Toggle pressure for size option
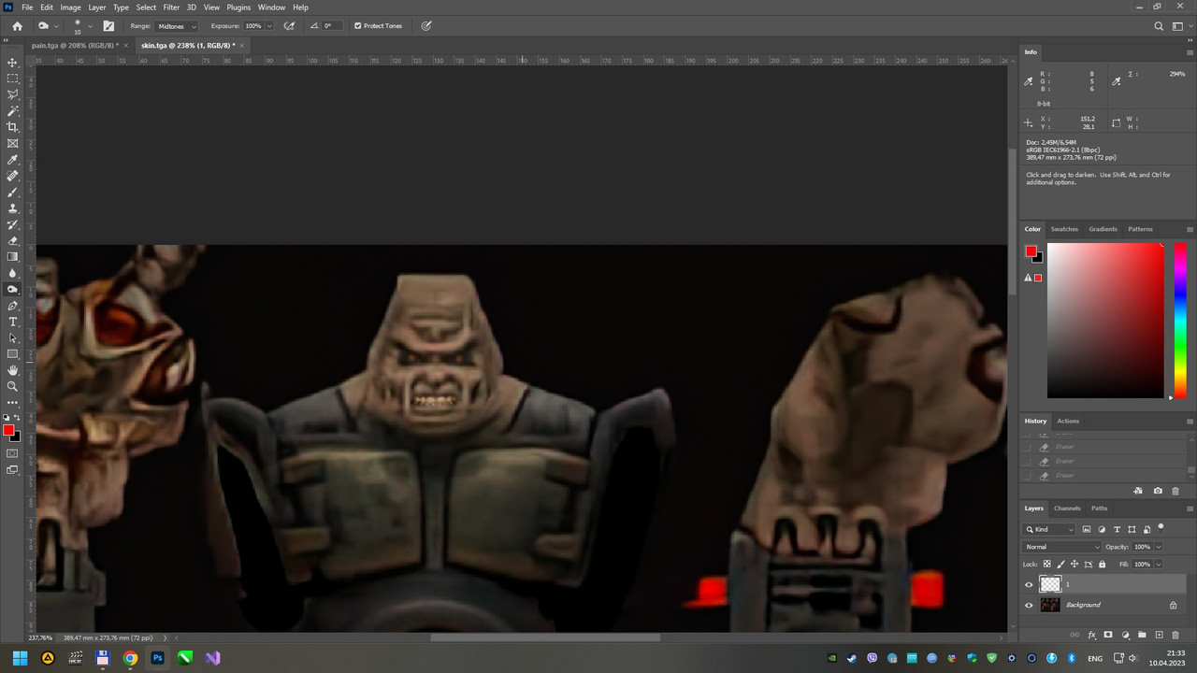Viewport: 1197px width, 673px height. coord(426,26)
